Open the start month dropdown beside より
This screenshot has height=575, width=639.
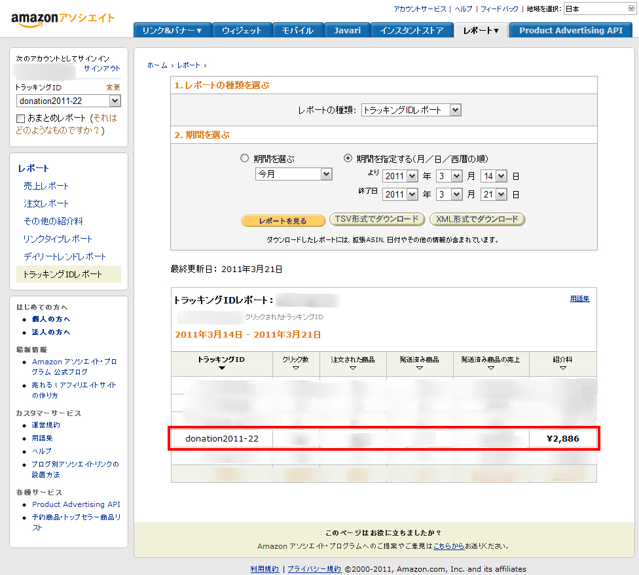(448, 177)
